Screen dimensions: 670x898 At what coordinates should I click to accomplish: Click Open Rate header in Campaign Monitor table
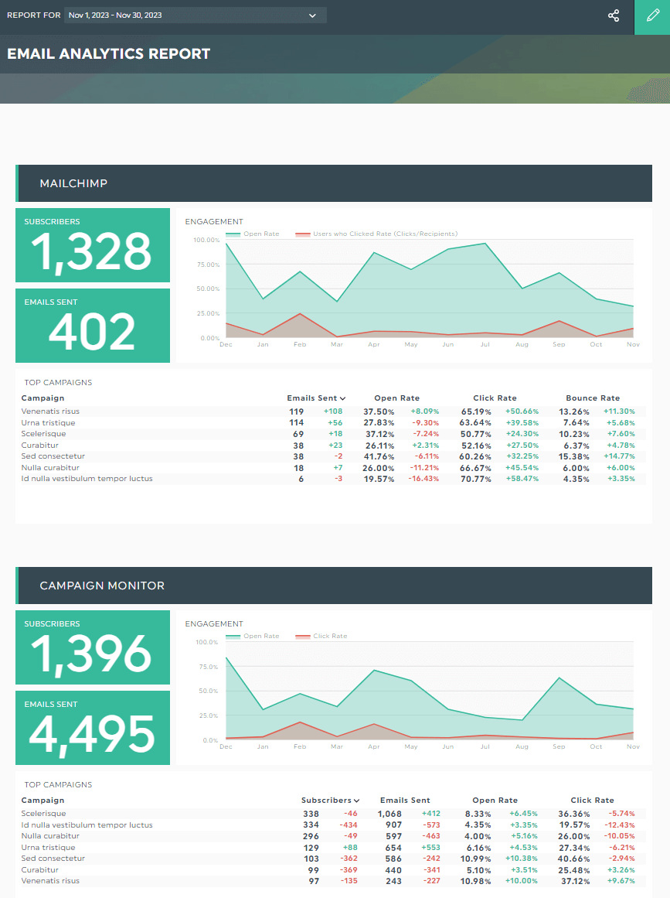pos(495,800)
